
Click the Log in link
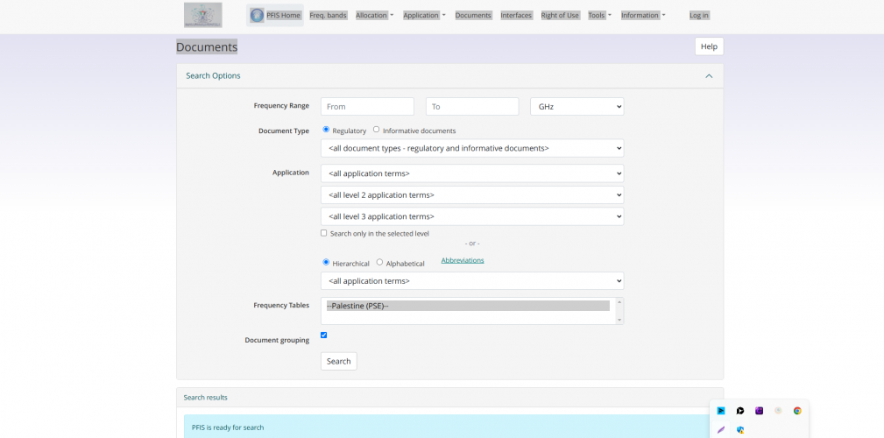699,15
